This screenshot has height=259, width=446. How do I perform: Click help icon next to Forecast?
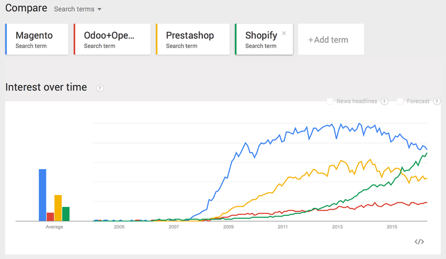click(x=436, y=101)
